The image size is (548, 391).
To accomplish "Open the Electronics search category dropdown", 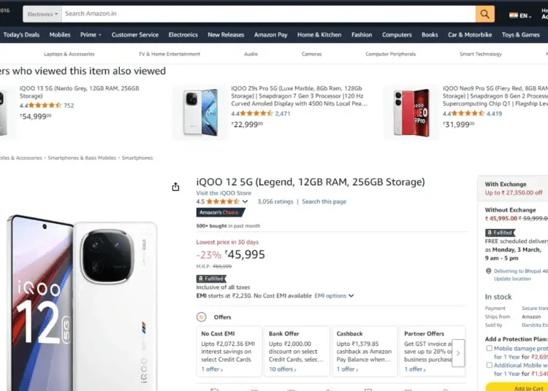I will click(x=42, y=14).
